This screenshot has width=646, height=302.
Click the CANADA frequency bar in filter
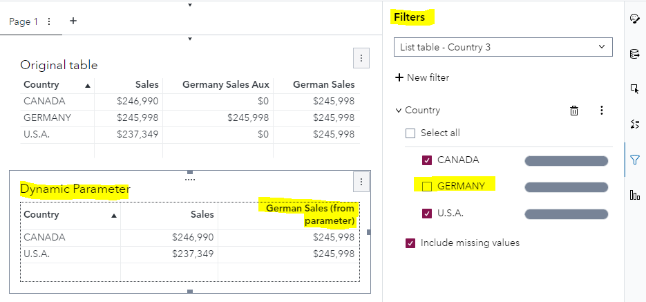coord(566,161)
